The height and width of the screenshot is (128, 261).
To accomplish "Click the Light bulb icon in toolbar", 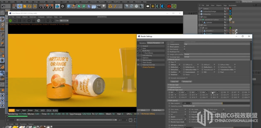I will tap(104, 6).
